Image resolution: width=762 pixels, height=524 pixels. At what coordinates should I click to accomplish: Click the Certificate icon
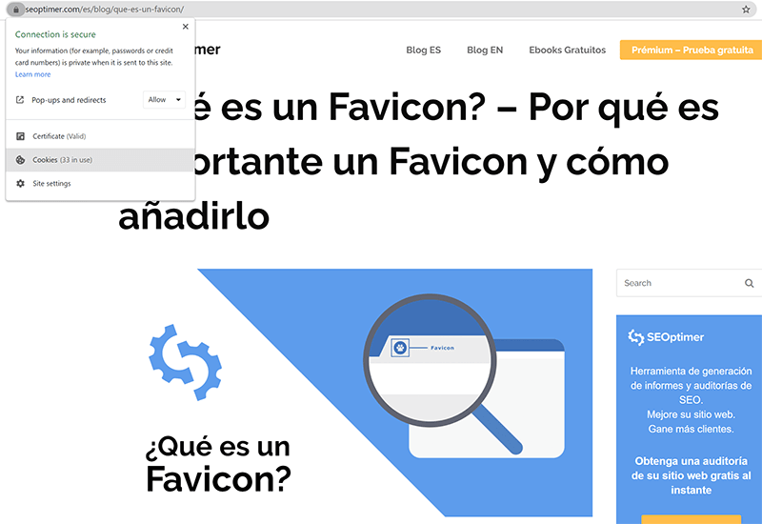click(x=20, y=136)
